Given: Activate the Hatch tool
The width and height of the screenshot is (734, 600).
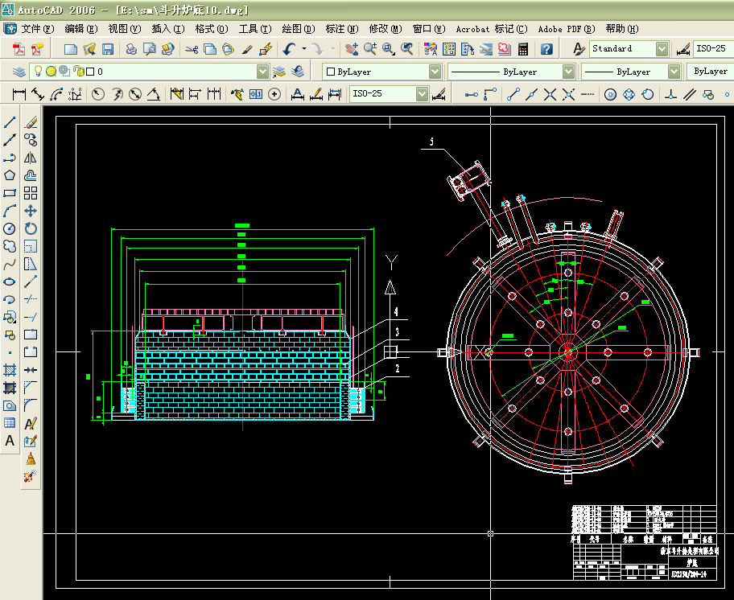Looking at the screenshot, I should pyautogui.click(x=10, y=369).
